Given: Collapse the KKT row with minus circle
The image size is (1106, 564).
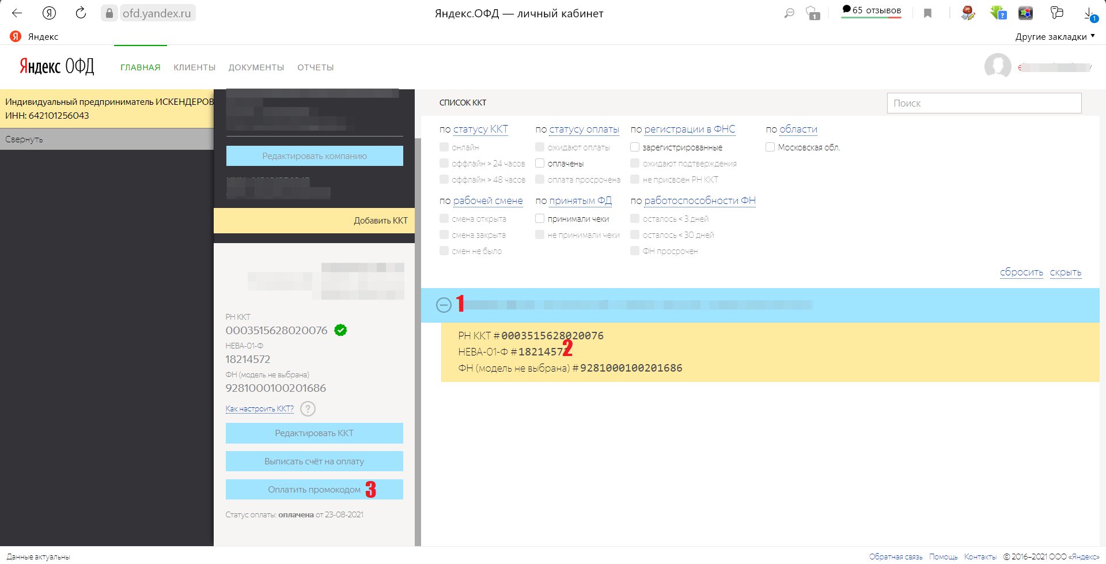Looking at the screenshot, I should point(444,305).
